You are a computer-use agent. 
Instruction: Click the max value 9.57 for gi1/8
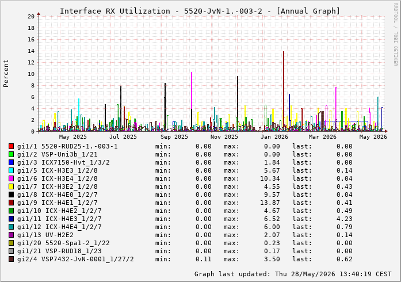coord(272,195)
